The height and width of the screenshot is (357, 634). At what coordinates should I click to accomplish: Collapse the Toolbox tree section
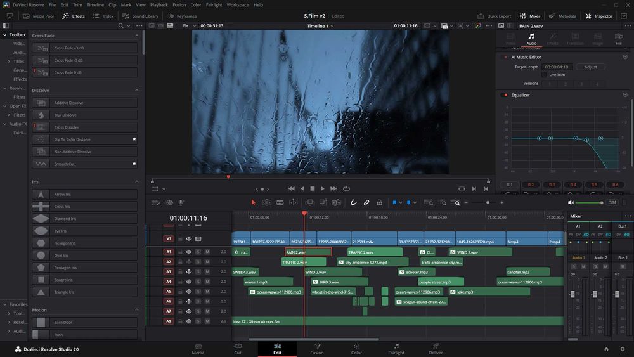click(x=5, y=35)
